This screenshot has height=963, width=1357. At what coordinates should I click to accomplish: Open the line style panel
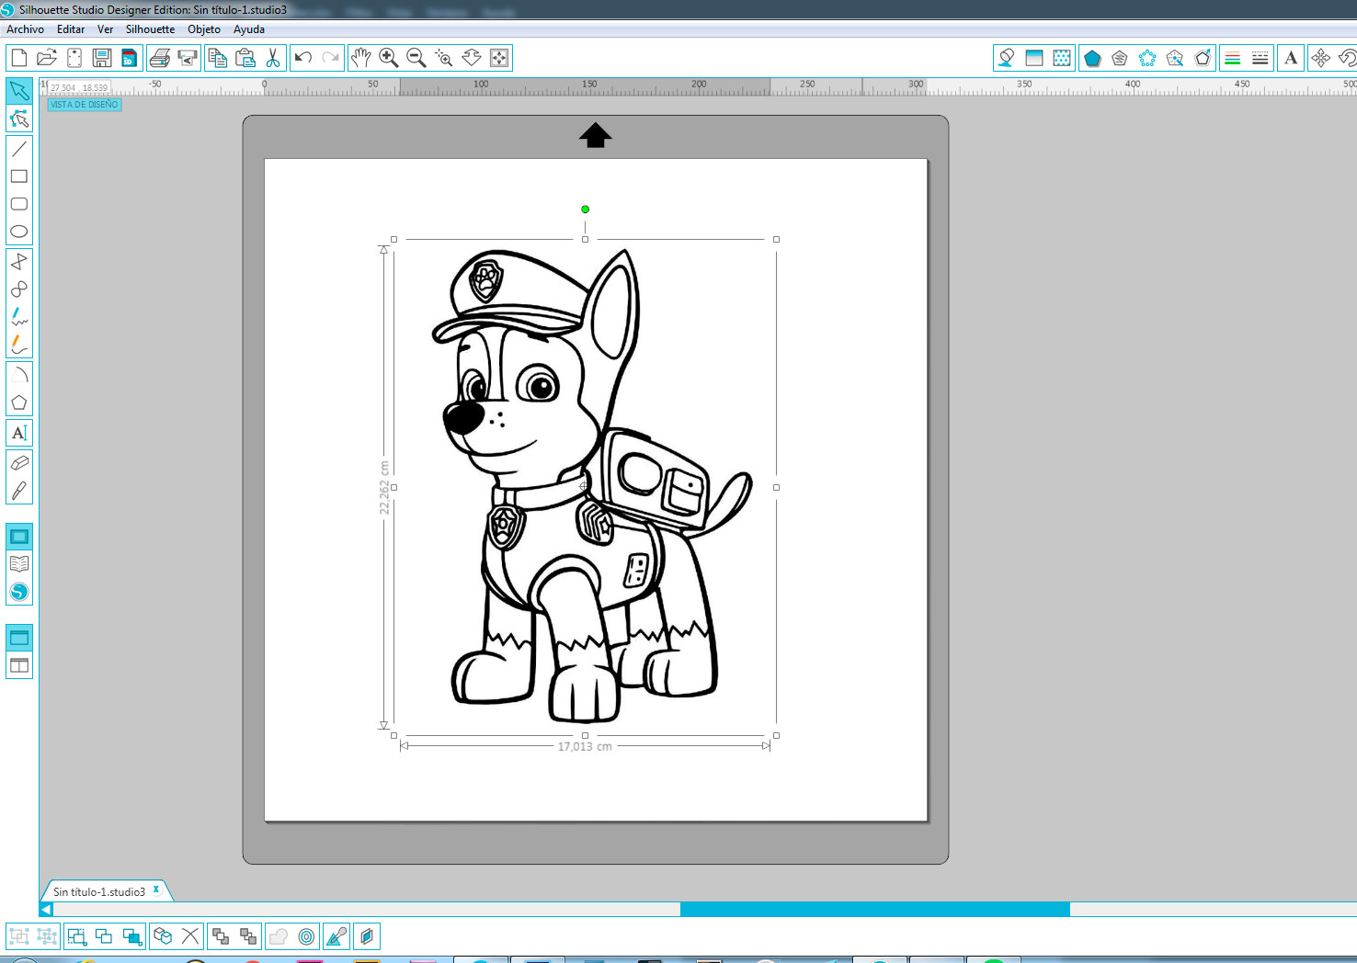pyautogui.click(x=1260, y=58)
